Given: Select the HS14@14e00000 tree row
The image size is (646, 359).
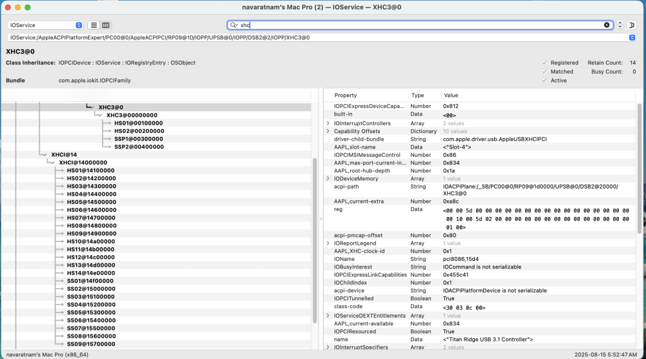Looking at the screenshot, I should point(156,273).
